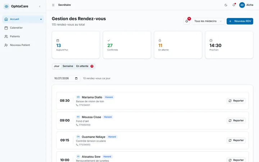The image size is (259, 162).
Task: Click the checkmark icon in Confirmés card
Action: tap(109, 40)
